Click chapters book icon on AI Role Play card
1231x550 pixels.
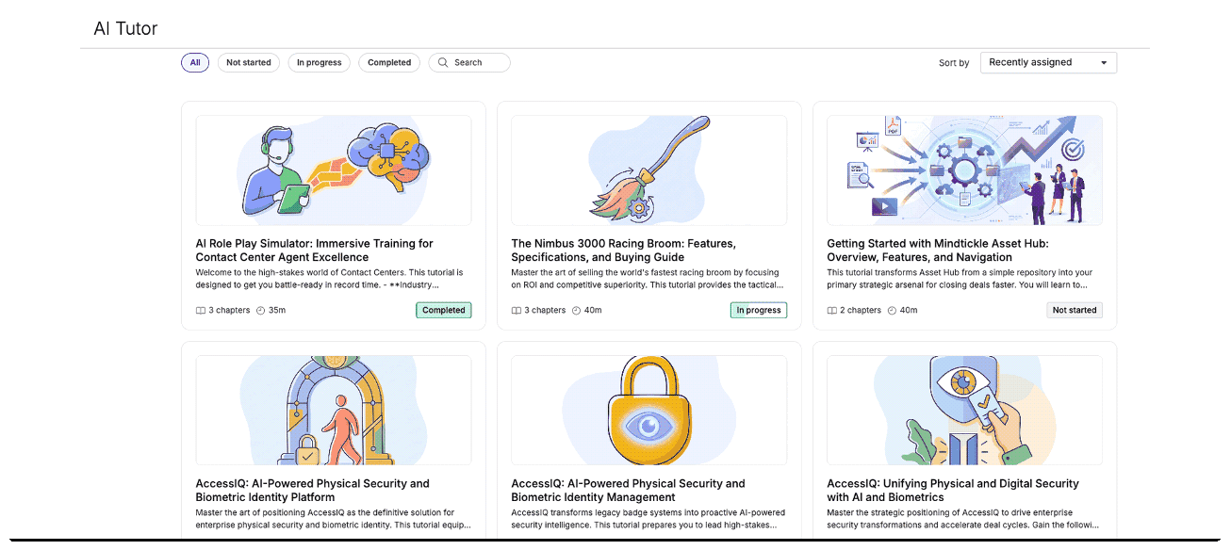[x=201, y=311]
